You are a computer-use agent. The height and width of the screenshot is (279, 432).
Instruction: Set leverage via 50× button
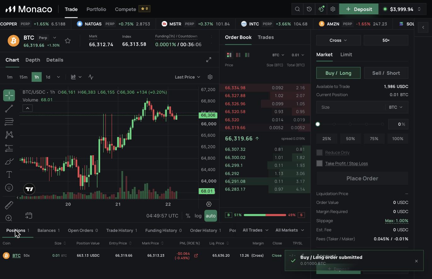386,40
